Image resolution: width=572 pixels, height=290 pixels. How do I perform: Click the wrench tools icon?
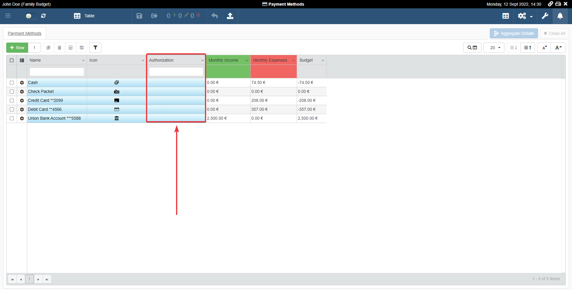coord(545,16)
